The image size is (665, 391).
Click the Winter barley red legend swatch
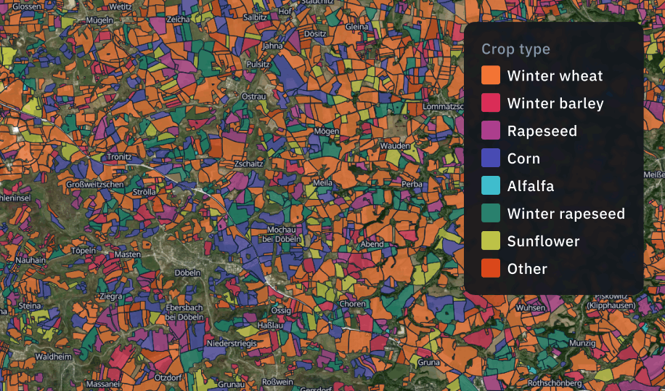pyautogui.click(x=491, y=103)
